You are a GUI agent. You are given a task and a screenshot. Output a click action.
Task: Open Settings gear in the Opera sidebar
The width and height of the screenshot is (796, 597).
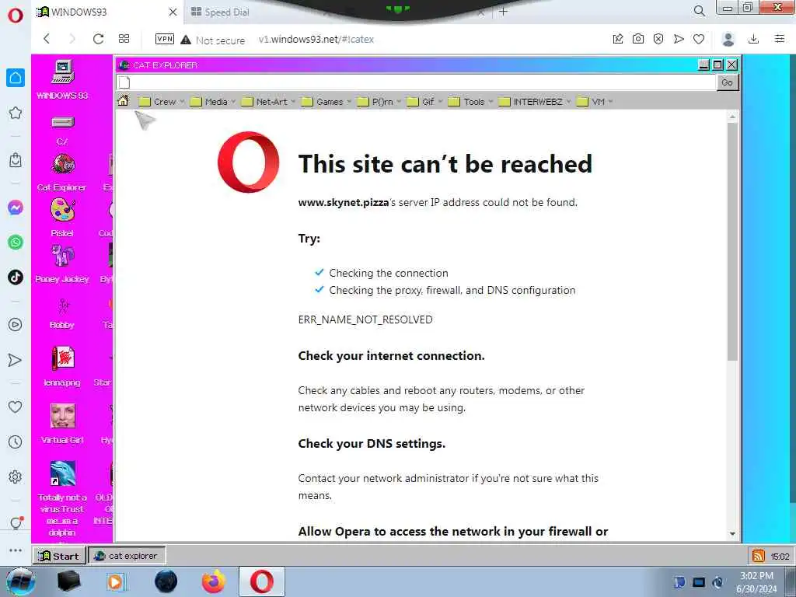click(16, 477)
